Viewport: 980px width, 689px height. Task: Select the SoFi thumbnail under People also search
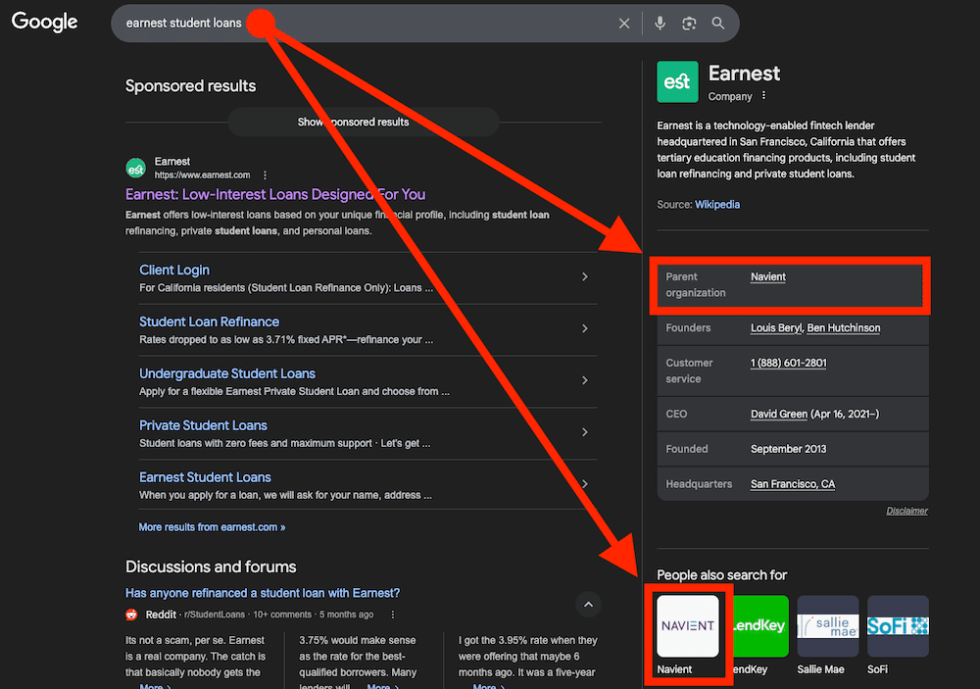[x=898, y=626]
